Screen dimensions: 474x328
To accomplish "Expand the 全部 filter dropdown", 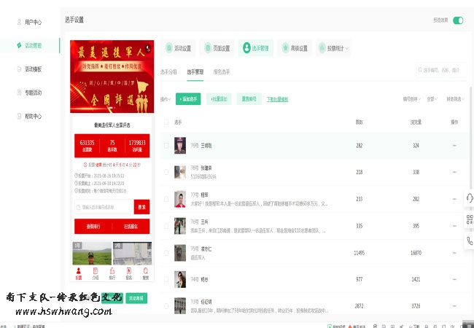I will (x=432, y=99).
